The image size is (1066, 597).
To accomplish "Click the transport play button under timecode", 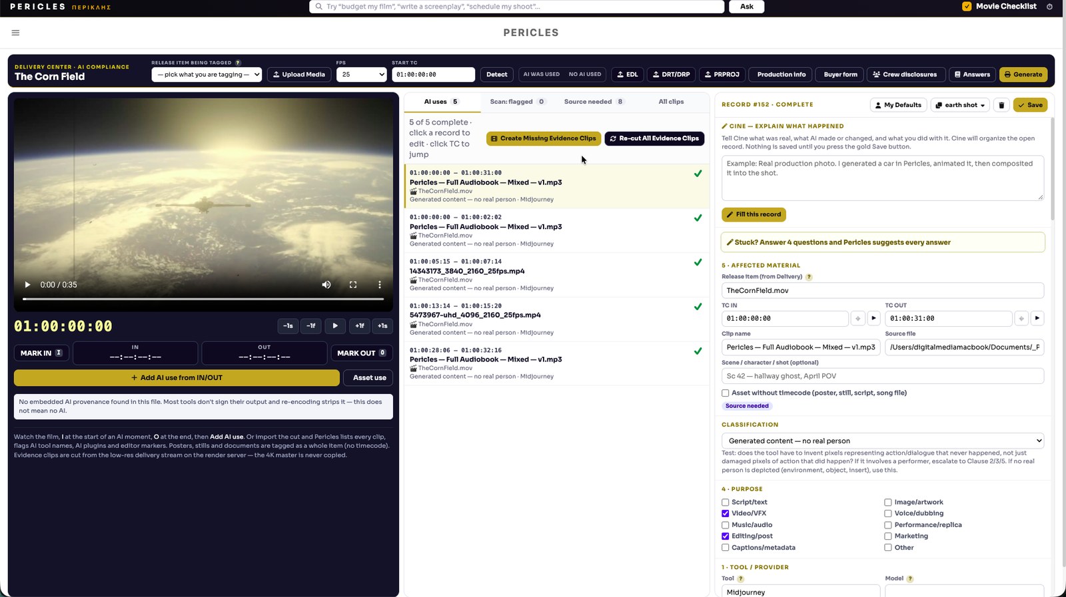I will point(335,325).
